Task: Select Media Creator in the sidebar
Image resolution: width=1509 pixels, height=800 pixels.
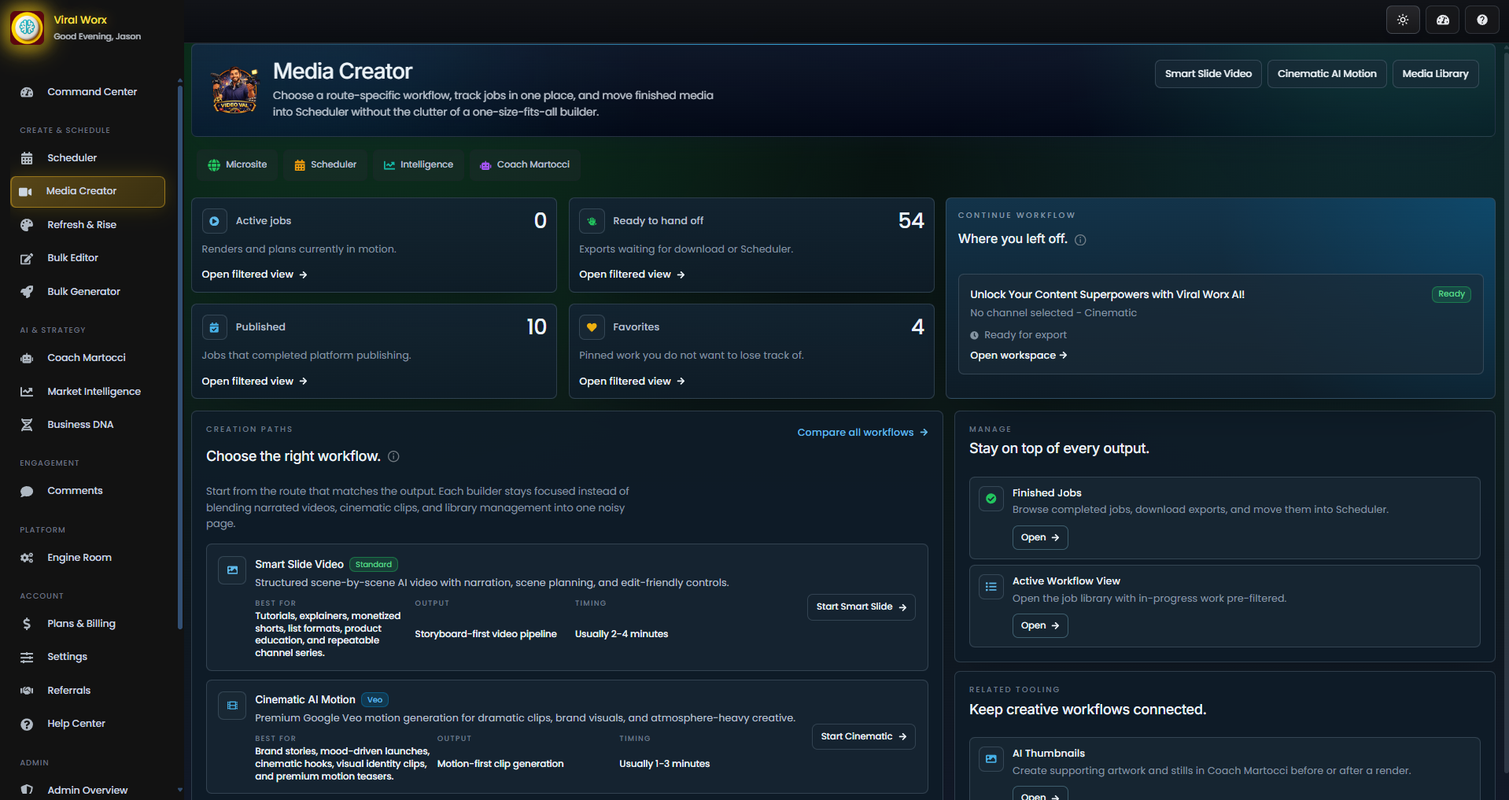Action: pos(88,191)
